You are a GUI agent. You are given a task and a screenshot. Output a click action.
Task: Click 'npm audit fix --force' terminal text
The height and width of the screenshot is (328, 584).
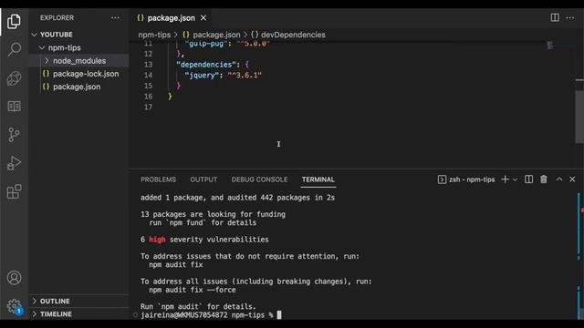click(x=193, y=290)
